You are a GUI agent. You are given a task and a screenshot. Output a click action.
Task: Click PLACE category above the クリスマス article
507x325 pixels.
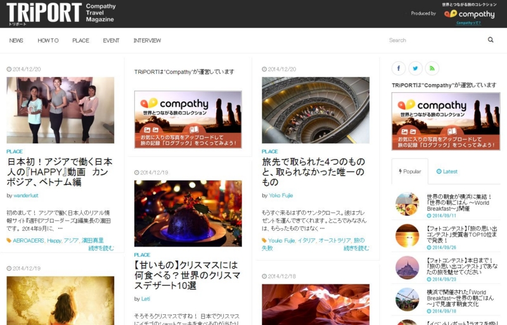142,255
